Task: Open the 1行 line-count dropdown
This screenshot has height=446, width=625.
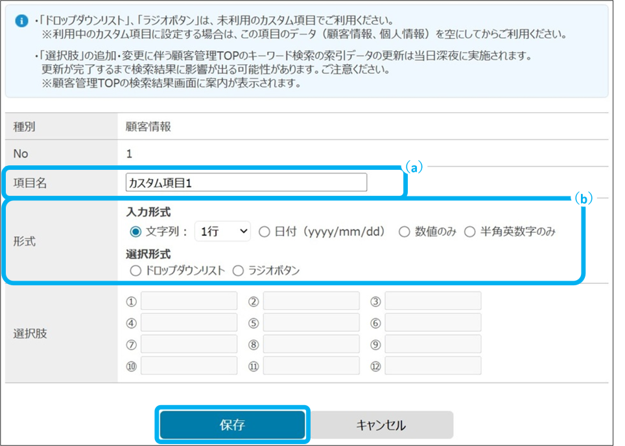Action: click(x=222, y=231)
